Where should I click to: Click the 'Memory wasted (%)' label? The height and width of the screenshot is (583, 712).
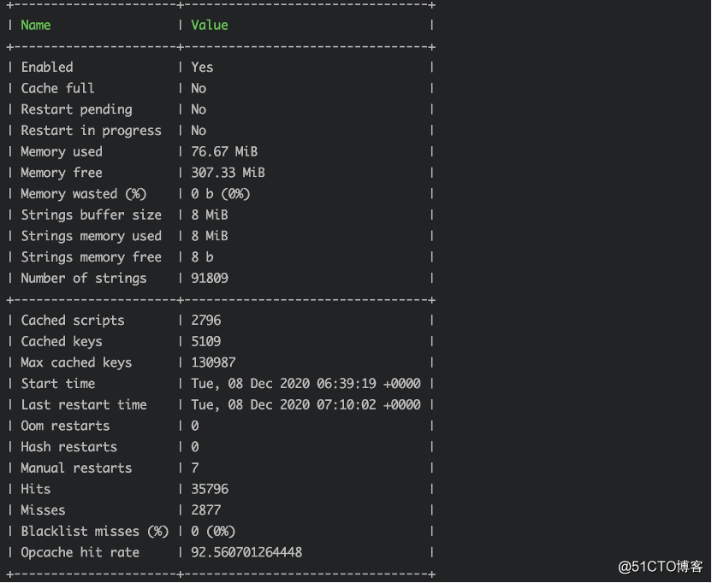tap(84, 194)
